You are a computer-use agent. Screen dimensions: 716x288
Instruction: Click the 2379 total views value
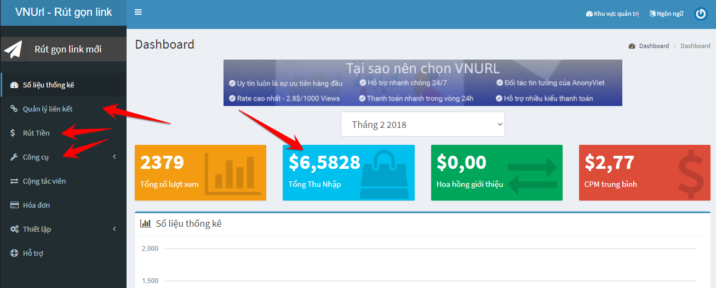coord(162,162)
